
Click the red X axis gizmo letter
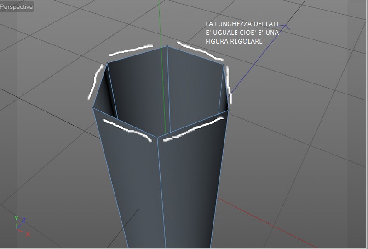pos(28,234)
